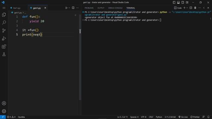Create a new terminal with plus icon

[184, 8]
